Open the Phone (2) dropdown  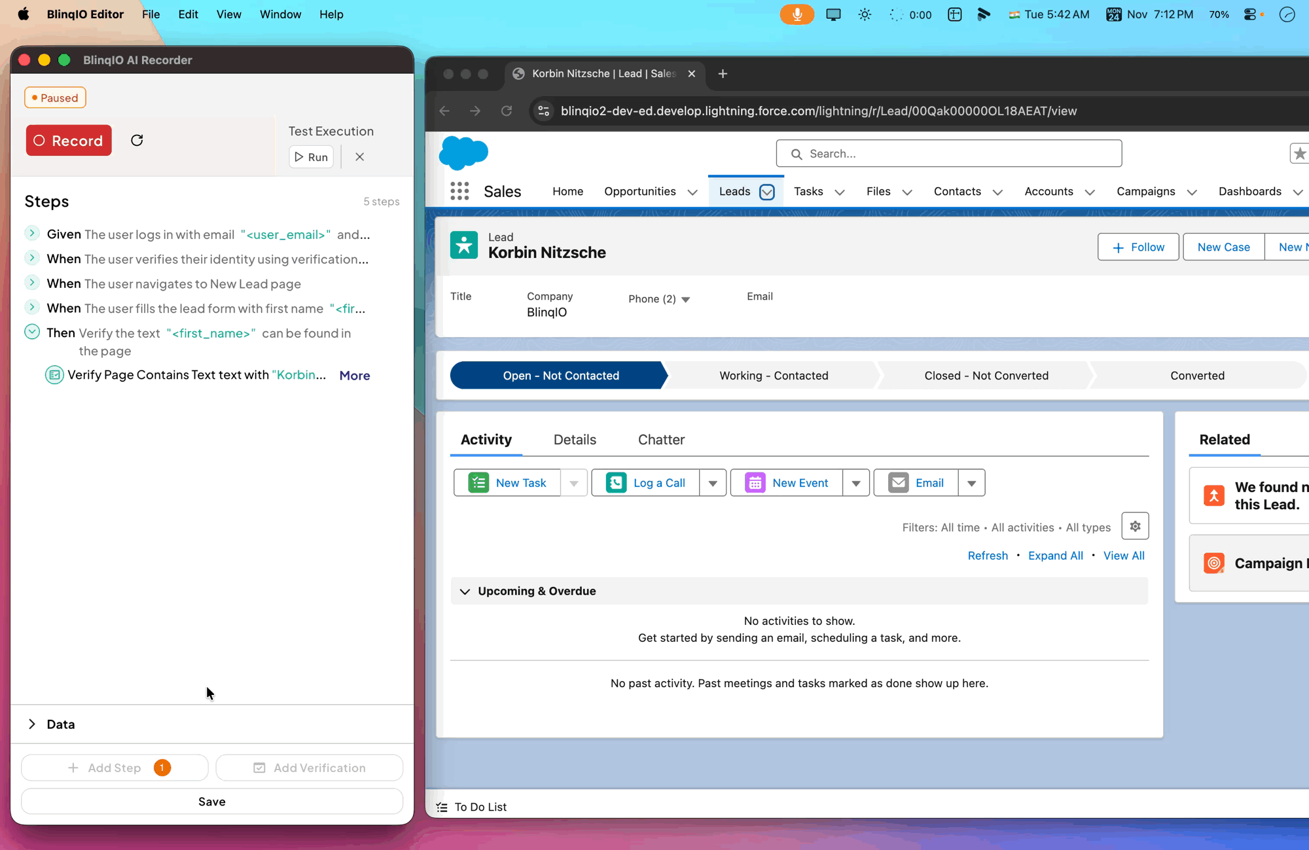[685, 300]
